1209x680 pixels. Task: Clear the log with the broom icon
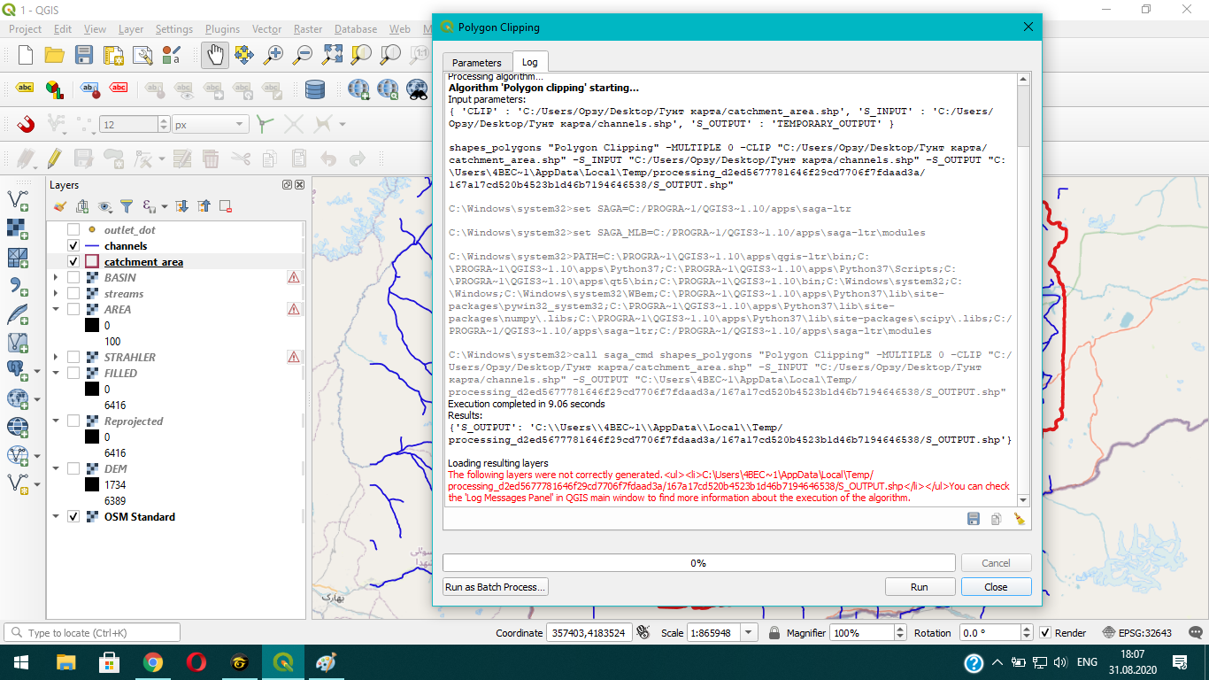click(x=1020, y=519)
